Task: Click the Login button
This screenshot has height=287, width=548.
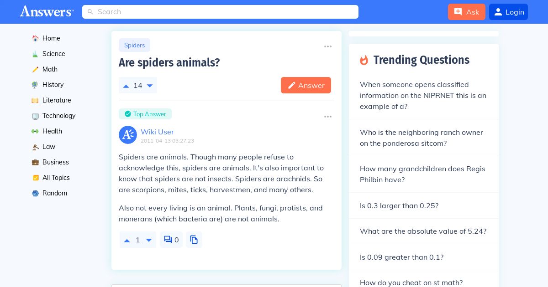Action: click(508, 12)
